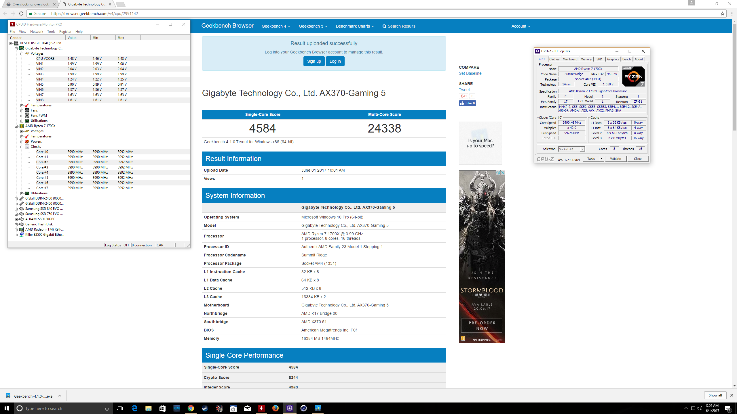This screenshot has height=414, width=737.
Task: Open download options for Geekbench-4.1.0 exe
Action: tap(60, 396)
